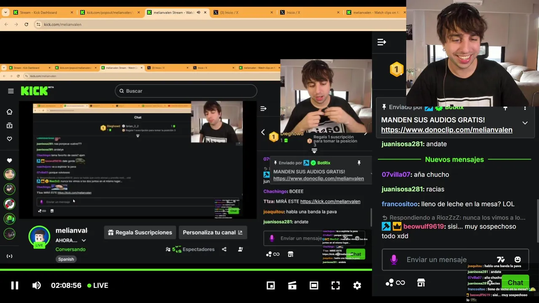Image resolution: width=539 pixels, height=303 pixels.
Task: Open tab search dropdown in outer browser
Action: coord(5,12)
